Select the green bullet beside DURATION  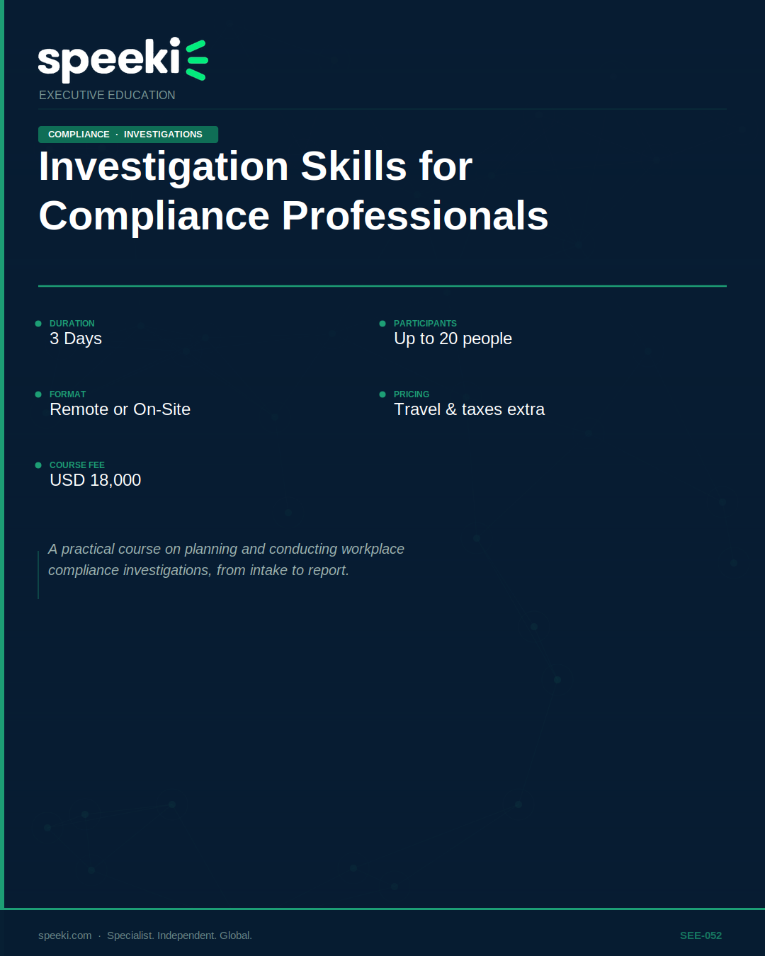(x=38, y=323)
